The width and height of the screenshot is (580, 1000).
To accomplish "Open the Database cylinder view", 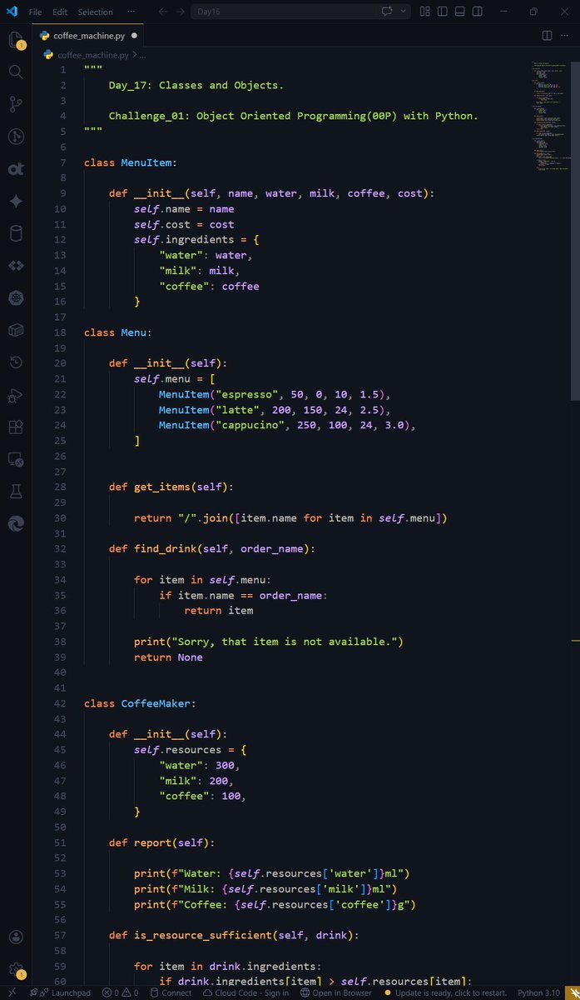I will click(16, 233).
